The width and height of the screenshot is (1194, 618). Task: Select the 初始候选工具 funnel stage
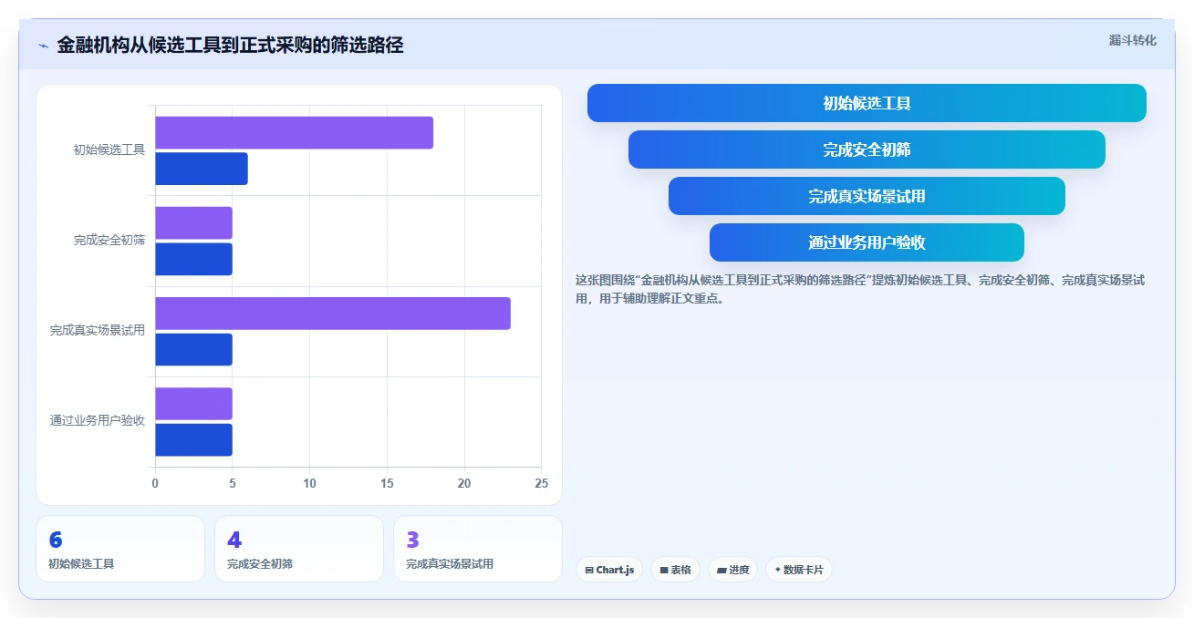867,103
